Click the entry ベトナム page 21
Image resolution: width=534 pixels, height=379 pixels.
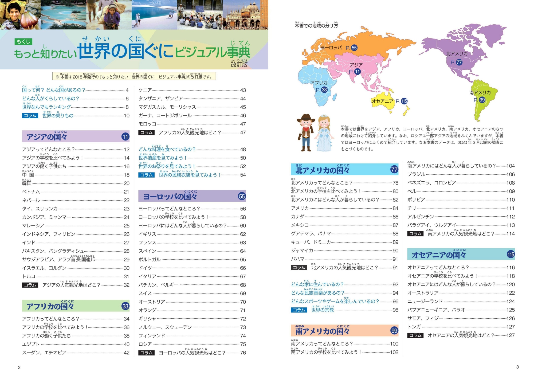pos(75,192)
